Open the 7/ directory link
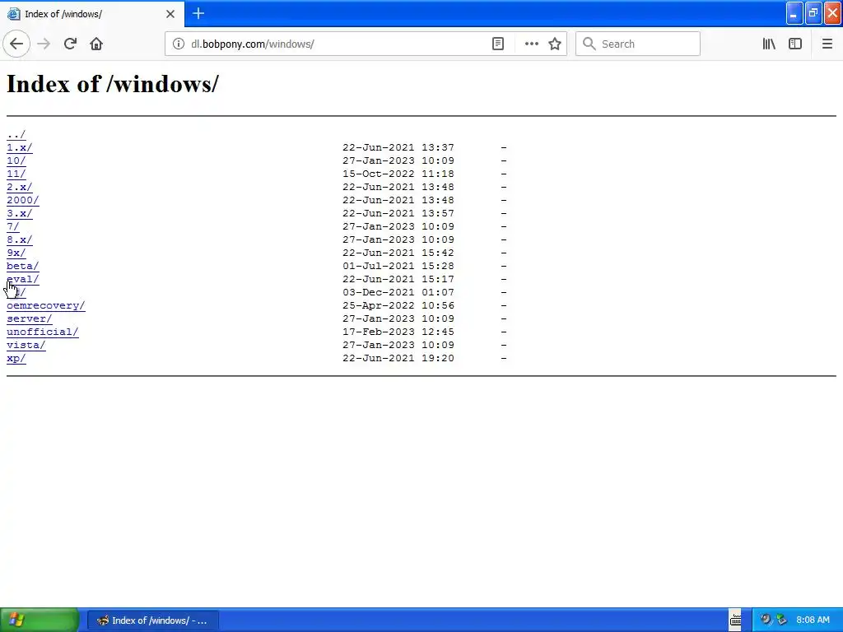 tap(13, 226)
